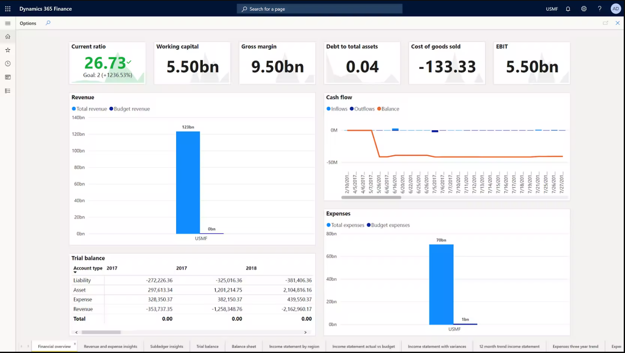Toggle Total revenue legend entry
Image resolution: width=625 pixels, height=353 pixels.
pos(89,109)
